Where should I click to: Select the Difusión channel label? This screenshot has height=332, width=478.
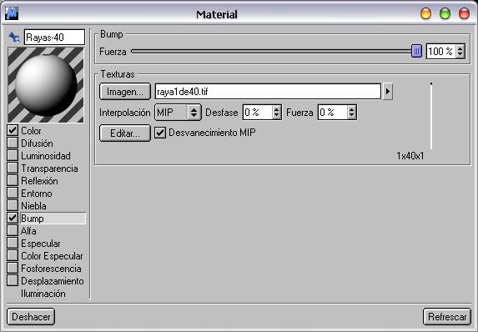(x=37, y=143)
